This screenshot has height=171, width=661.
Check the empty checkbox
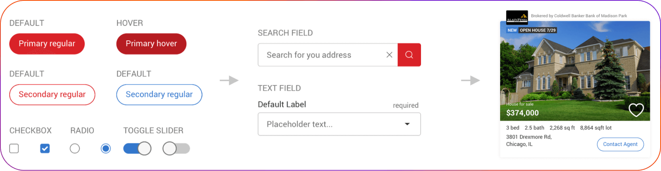14,148
